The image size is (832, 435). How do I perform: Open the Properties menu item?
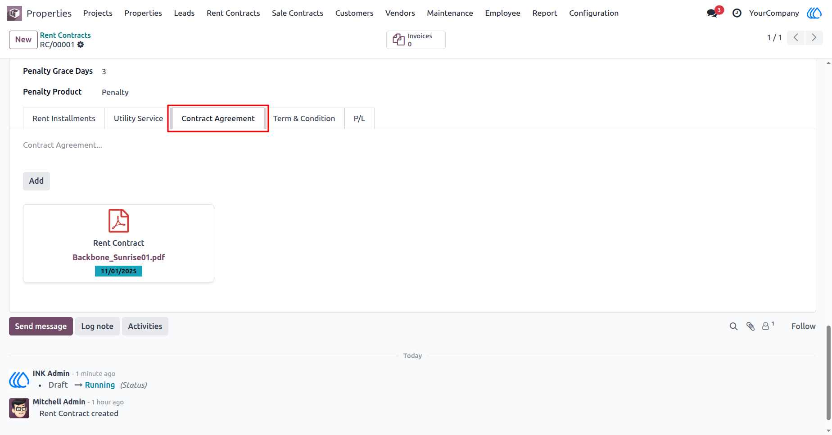pos(143,13)
